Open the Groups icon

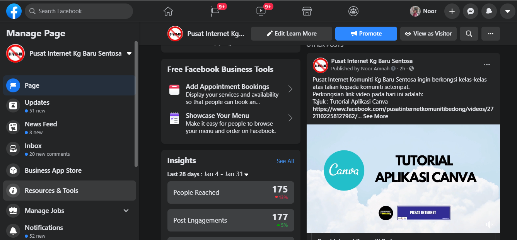point(353,11)
